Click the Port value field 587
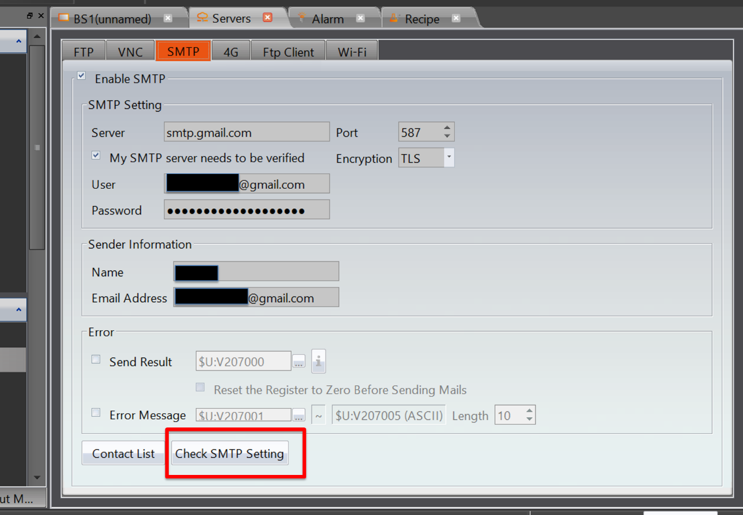The height and width of the screenshot is (515, 743). (x=420, y=133)
